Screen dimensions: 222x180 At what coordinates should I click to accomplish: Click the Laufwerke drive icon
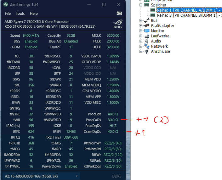tap(147, 36)
